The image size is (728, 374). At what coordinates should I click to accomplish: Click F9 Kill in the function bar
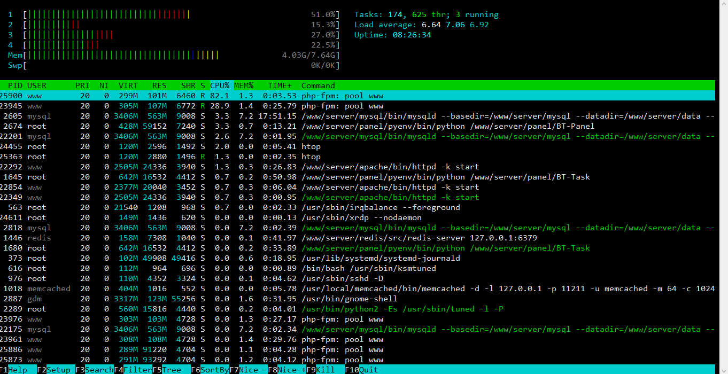point(326,370)
